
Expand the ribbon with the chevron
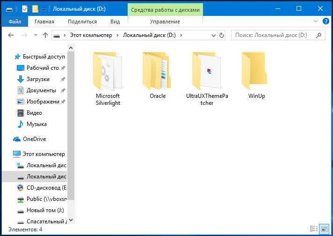click(316, 21)
